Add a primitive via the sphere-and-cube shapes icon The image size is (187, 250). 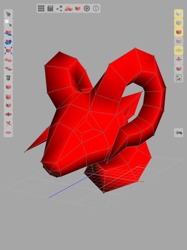[69, 8]
